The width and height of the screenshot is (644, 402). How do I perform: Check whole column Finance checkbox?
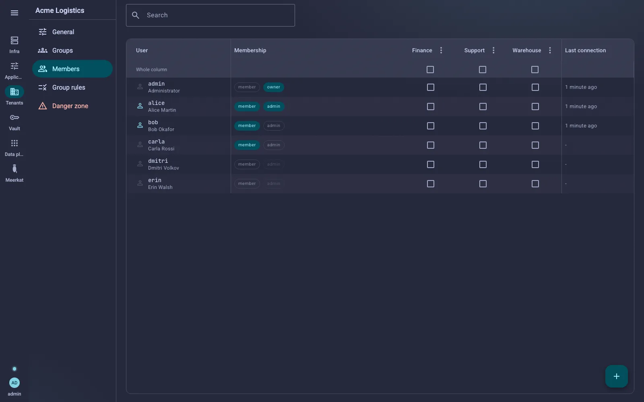[x=430, y=70]
